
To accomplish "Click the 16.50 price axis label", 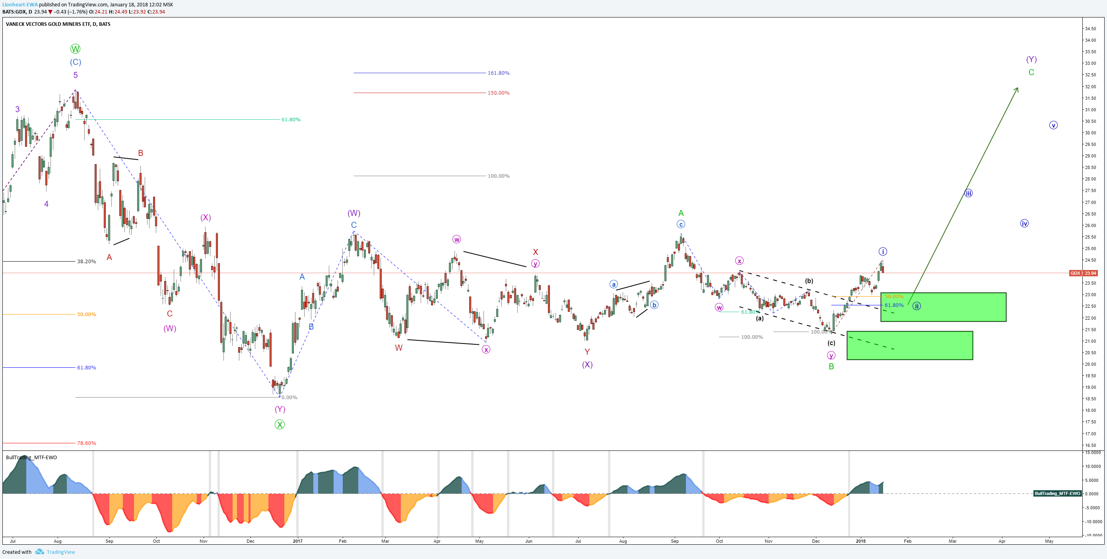I will (x=1090, y=445).
